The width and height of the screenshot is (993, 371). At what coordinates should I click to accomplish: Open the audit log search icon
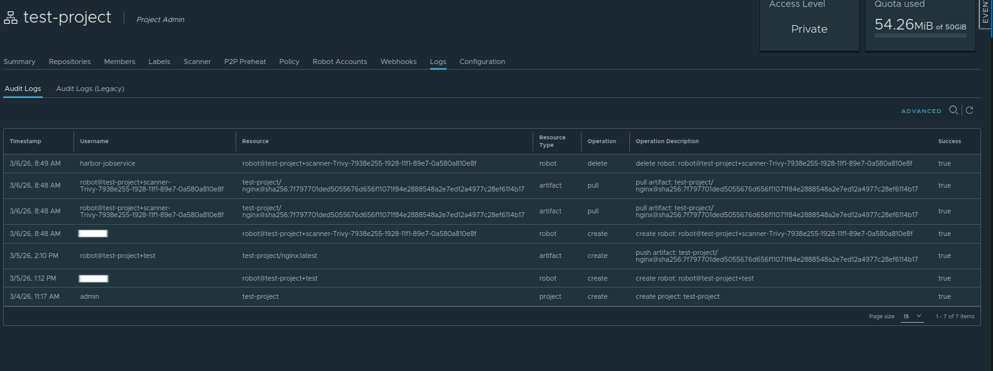[x=953, y=110]
